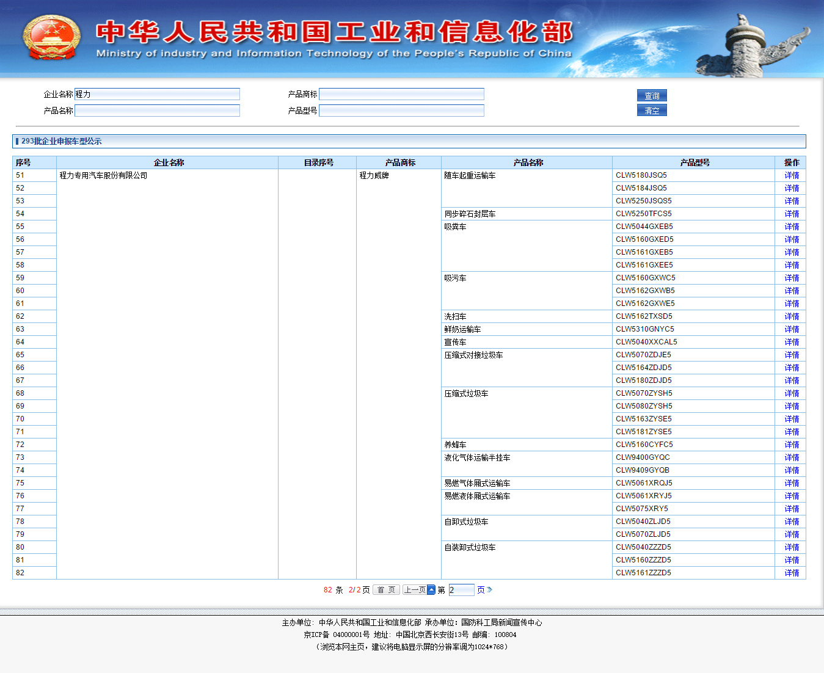The image size is (824, 673).
Task: Open 详情 for CLW5160ZZZD5
Action: point(792,560)
